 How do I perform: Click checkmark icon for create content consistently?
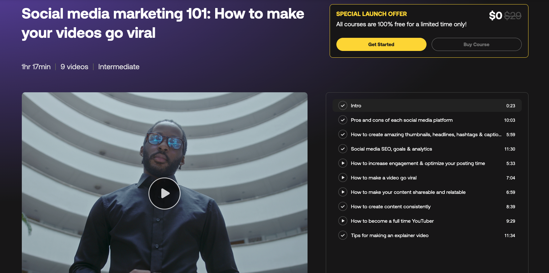(343, 206)
